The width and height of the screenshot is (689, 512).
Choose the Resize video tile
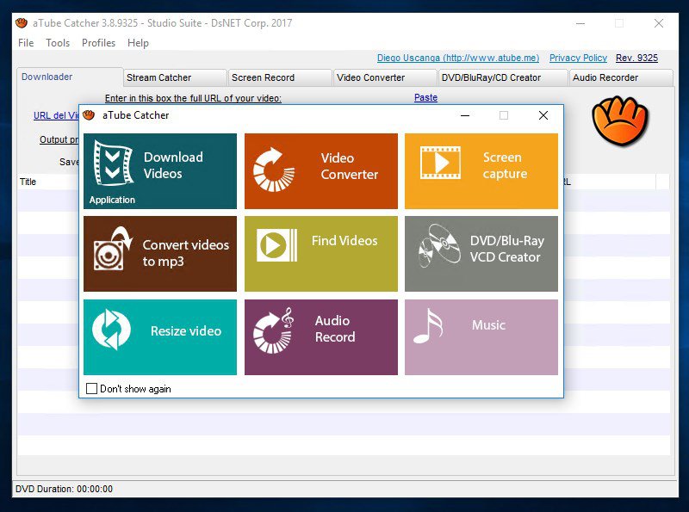point(160,336)
